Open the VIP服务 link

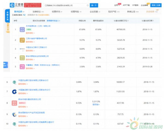[135, 5]
